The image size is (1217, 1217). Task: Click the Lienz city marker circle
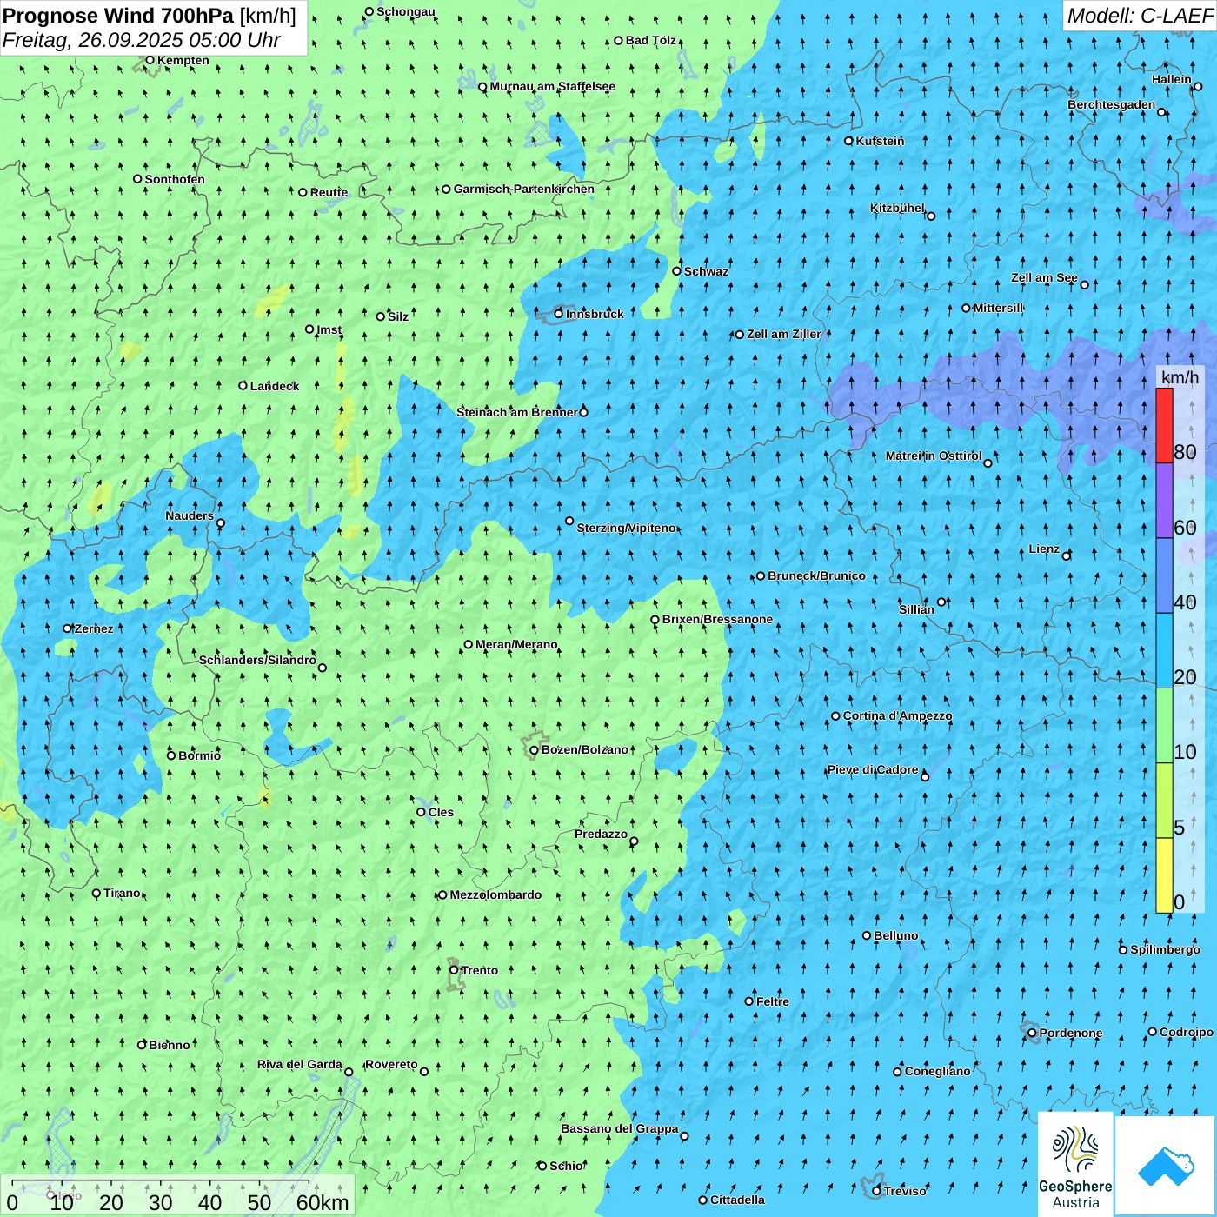(x=1067, y=555)
